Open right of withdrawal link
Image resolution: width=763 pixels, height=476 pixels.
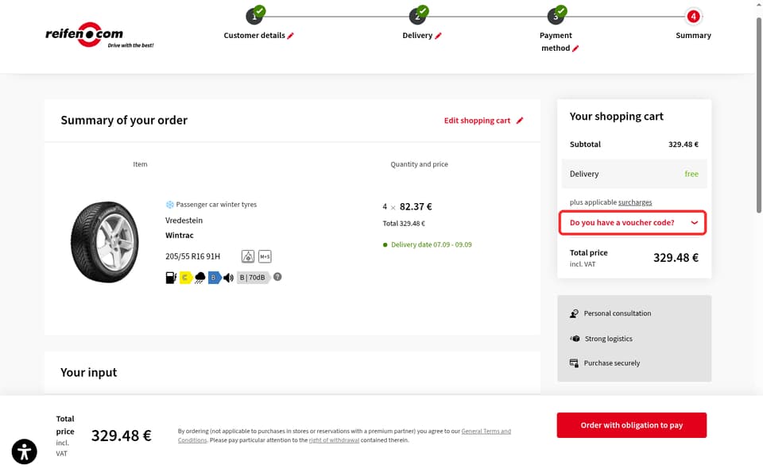[334, 440]
